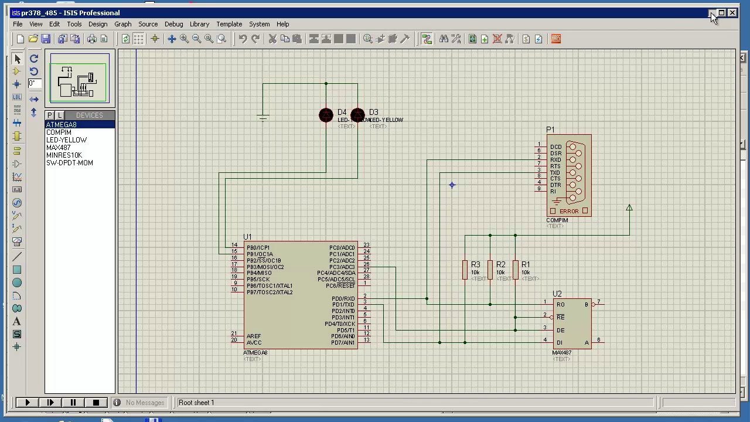Start the simulation with Play
The height and width of the screenshot is (422, 750).
tap(27, 403)
